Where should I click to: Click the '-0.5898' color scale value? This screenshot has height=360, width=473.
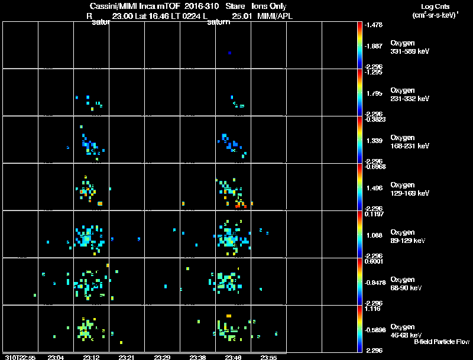point(375,330)
